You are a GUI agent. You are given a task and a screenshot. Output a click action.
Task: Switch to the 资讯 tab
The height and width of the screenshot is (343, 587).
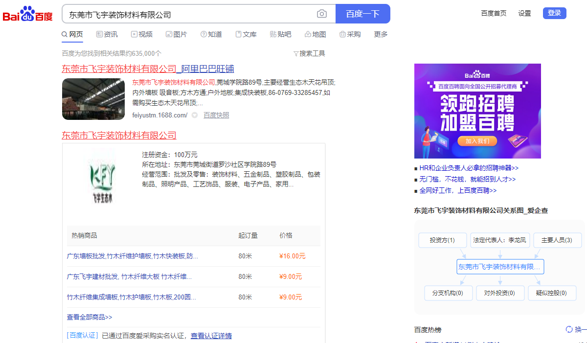pyautogui.click(x=107, y=34)
